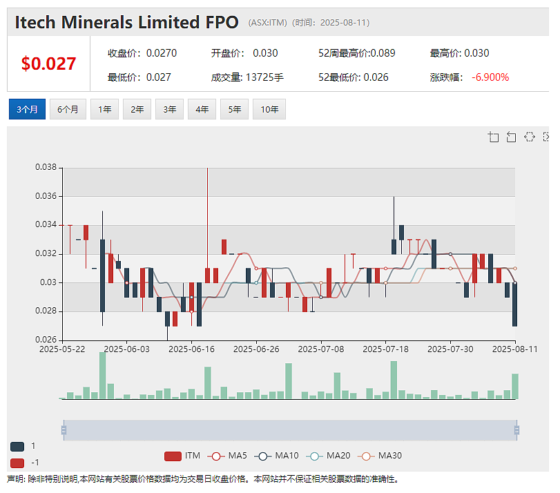Viewport: 560px width, 493px height.
Task: Open the 2年 range tab
Action: click(137, 109)
